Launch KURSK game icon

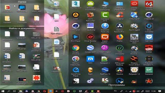click(149, 48)
